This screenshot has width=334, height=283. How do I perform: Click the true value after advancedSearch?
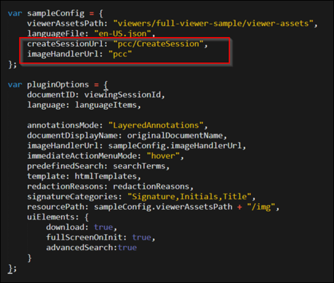click(x=127, y=247)
